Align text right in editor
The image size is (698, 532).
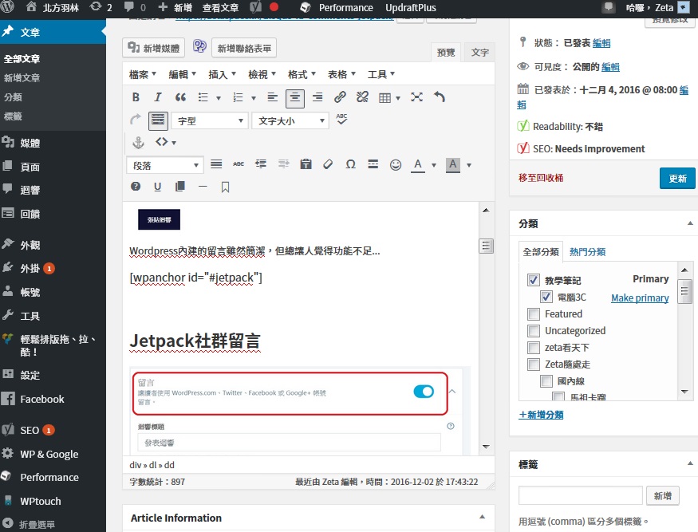[317, 97]
